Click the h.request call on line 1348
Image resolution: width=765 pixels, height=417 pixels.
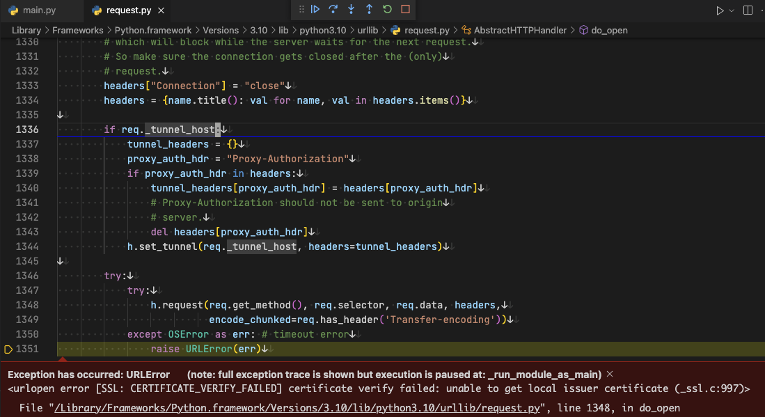pos(178,306)
